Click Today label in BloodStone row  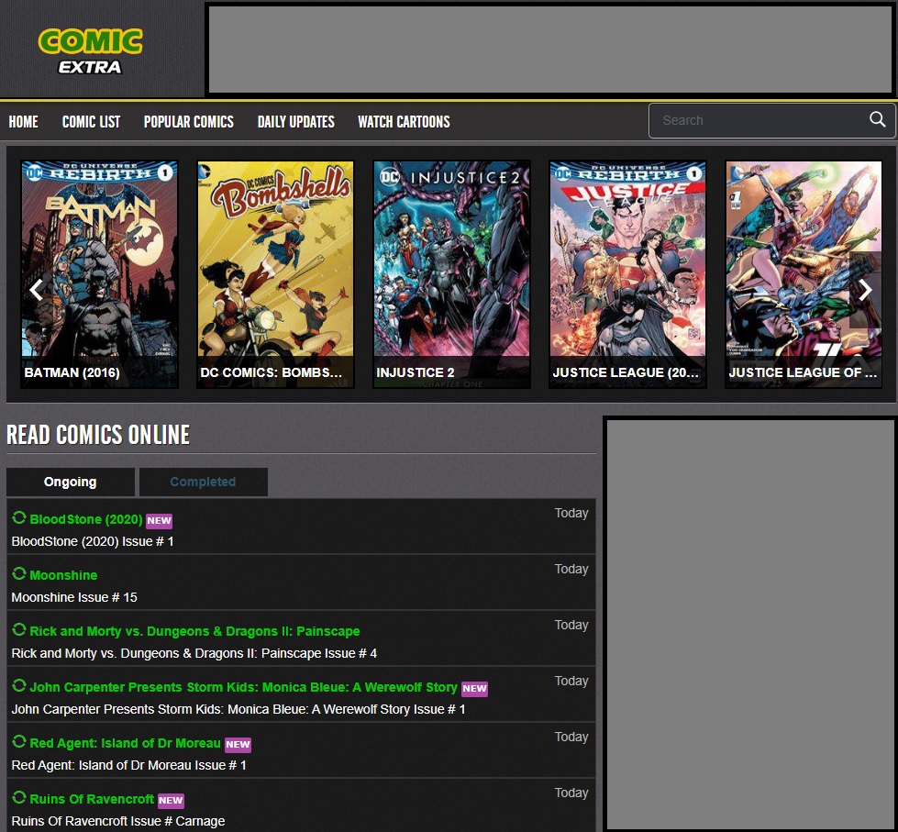coord(571,513)
